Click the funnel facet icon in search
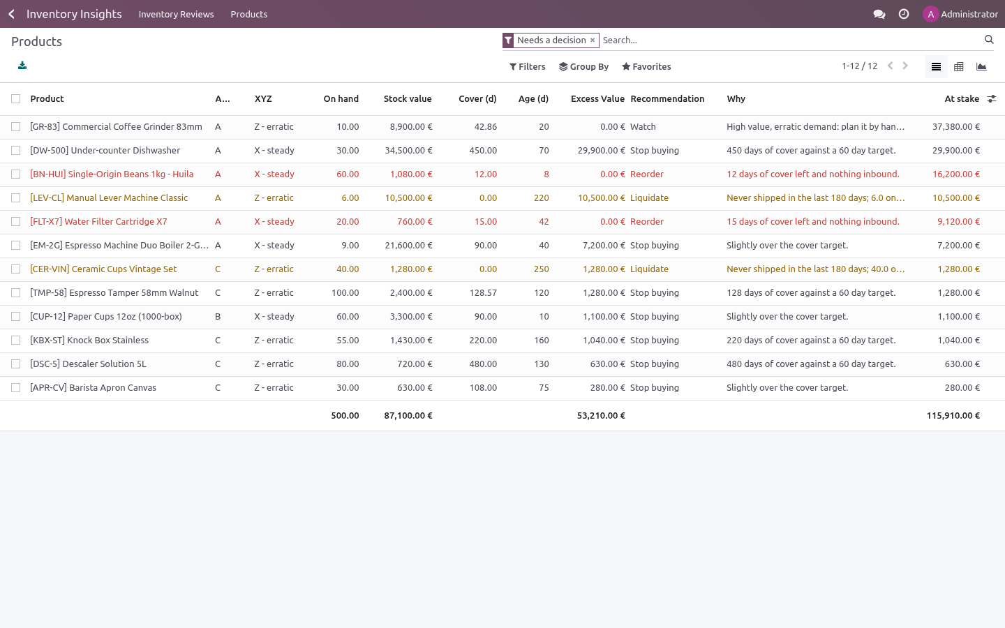Screen dimensions: 1005x628 point(508,40)
